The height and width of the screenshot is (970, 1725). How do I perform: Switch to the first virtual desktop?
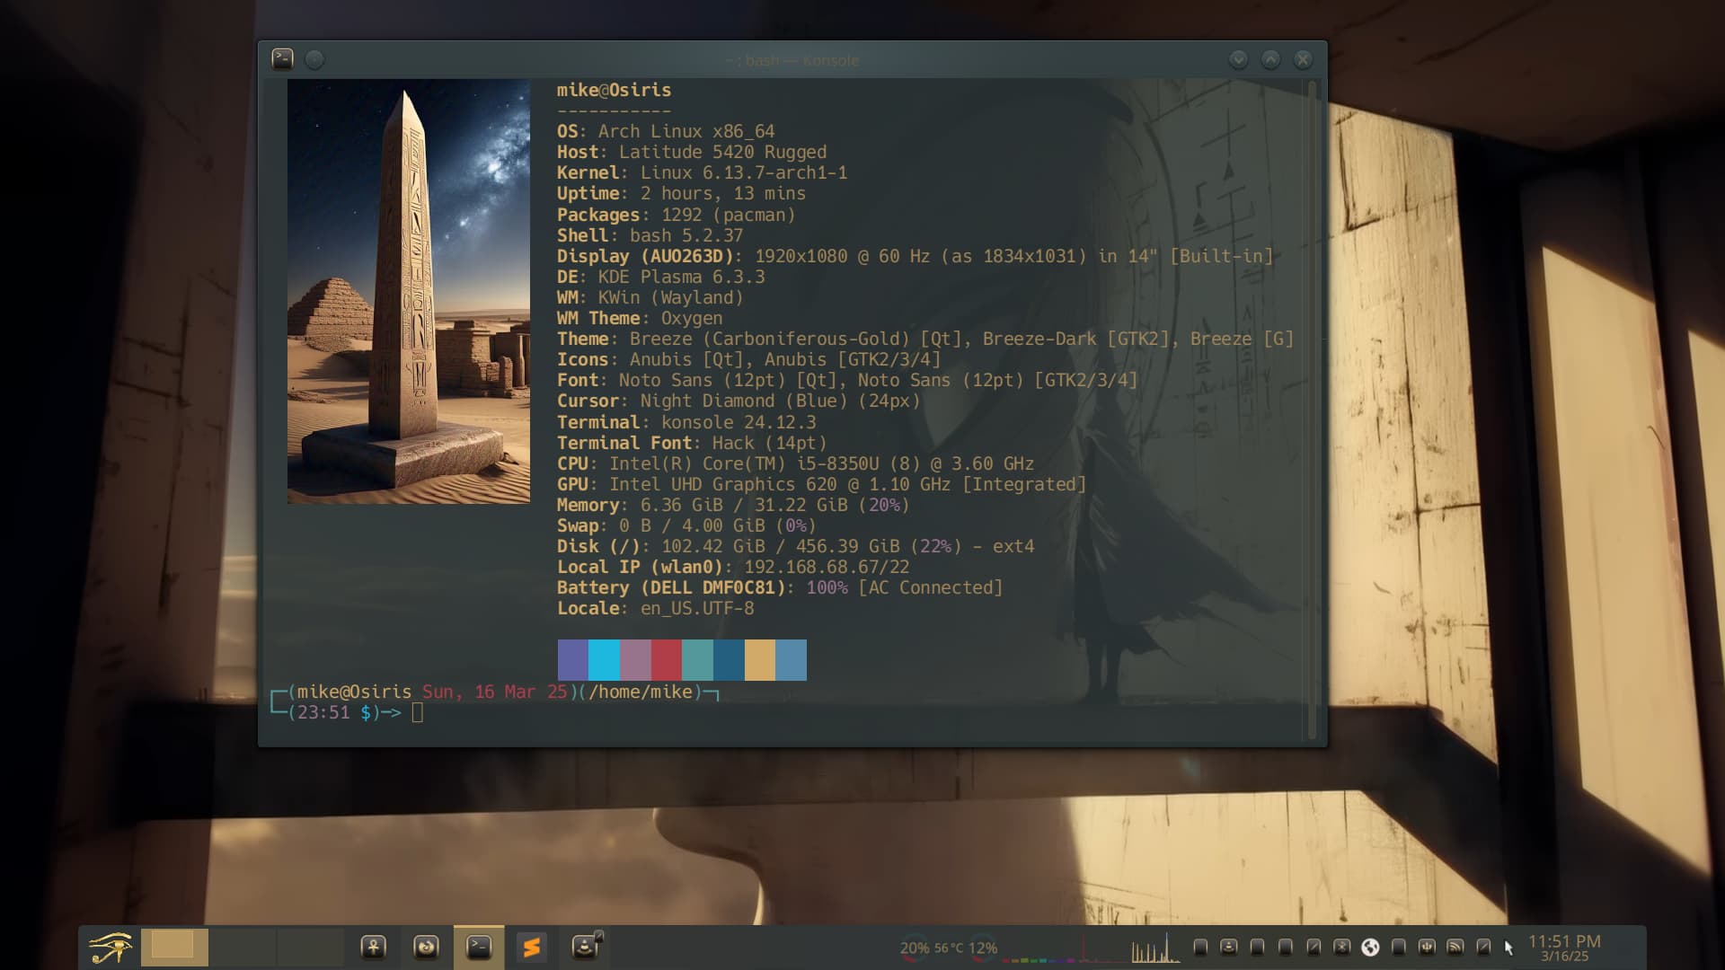[x=174, y=947]
